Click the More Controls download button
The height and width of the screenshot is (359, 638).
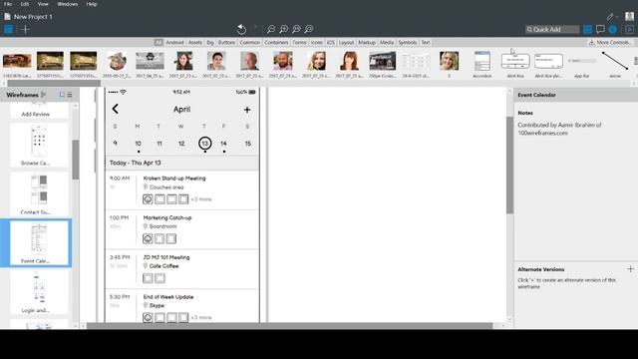coord(610,42)
